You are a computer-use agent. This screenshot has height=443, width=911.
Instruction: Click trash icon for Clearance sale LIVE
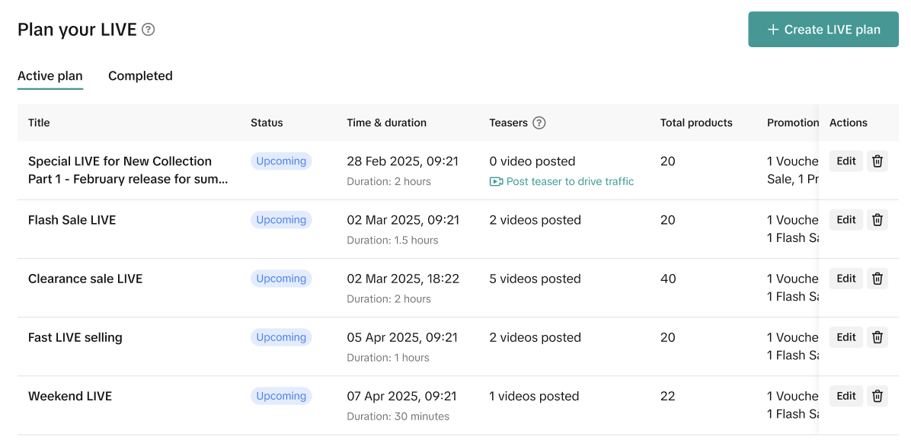877,279
